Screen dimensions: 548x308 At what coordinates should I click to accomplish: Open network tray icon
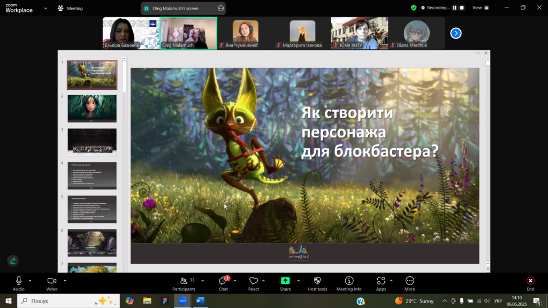479,301
